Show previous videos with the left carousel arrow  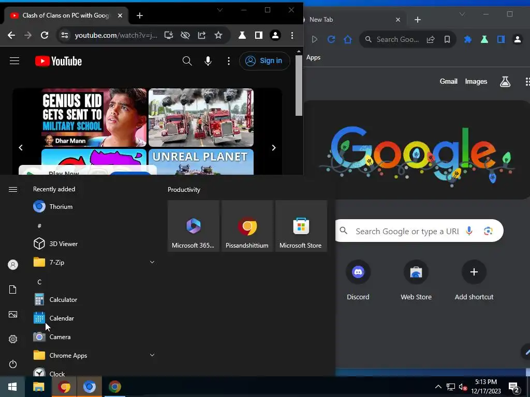(x=21, y=147)
